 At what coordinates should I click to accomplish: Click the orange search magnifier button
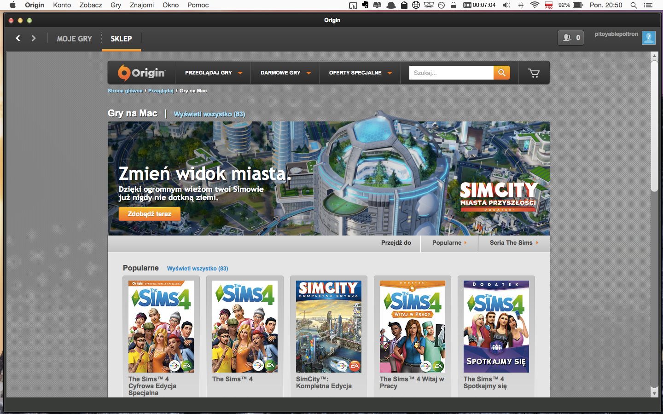[x=502, y=73]
